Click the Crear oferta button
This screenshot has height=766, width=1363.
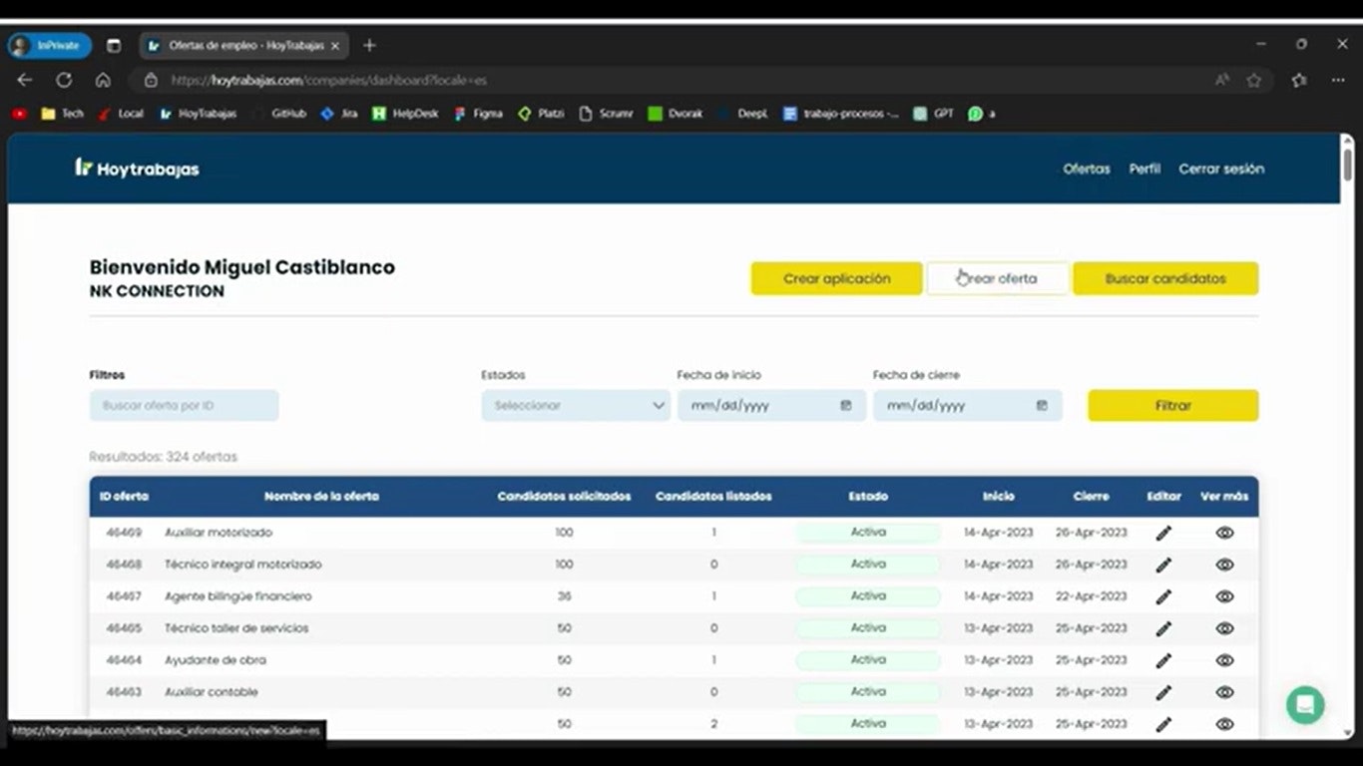(998, 278)
